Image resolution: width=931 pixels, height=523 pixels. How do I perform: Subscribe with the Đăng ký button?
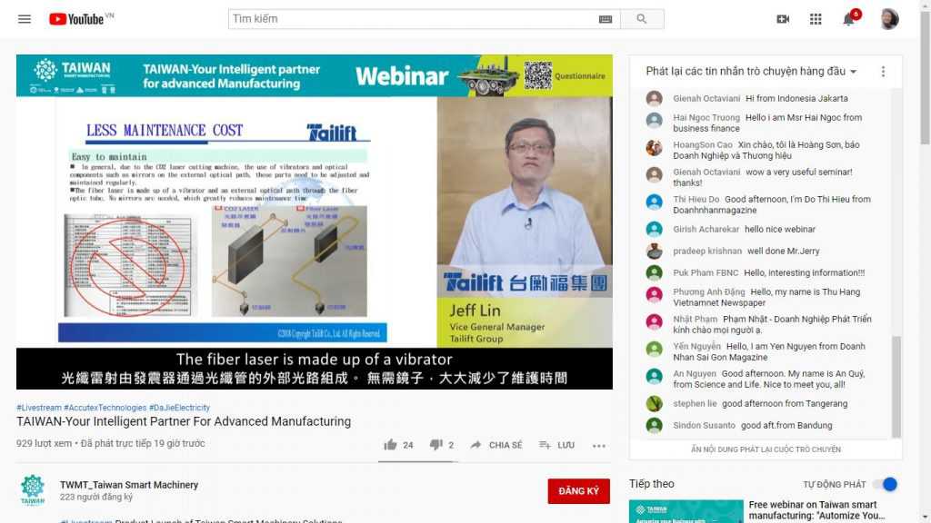coord(578,491)
